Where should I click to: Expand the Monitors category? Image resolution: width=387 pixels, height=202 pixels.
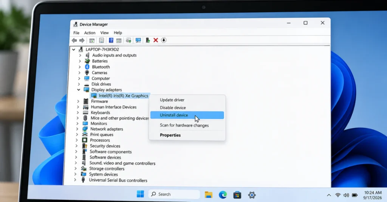[77, 124]
